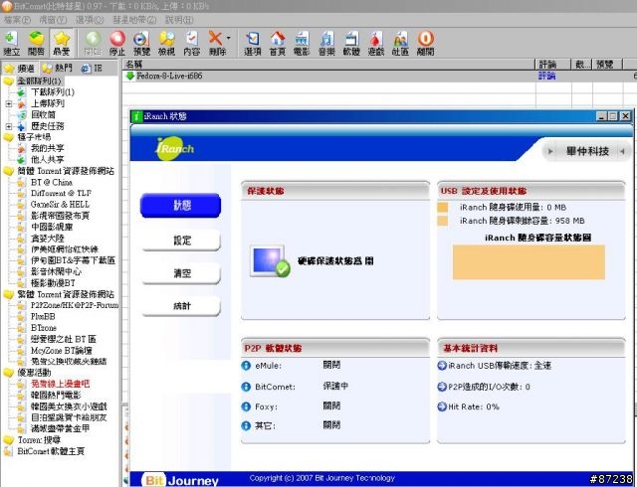This screenshot has height=487, width=637.
Task: Click the Bit Journey logo in footer
Action: [180, 480]
